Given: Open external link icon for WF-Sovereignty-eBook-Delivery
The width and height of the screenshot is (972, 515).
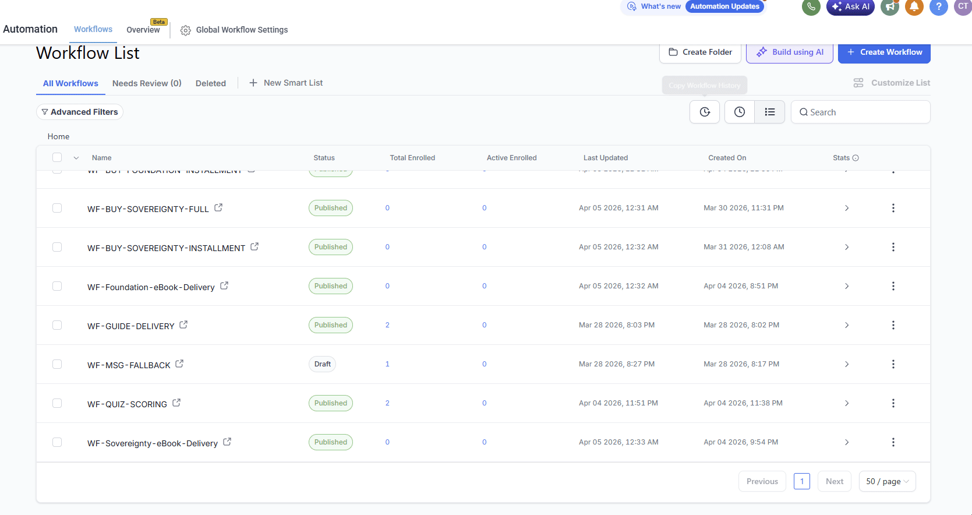Looking at the screenshot, I should coord(227,442).
